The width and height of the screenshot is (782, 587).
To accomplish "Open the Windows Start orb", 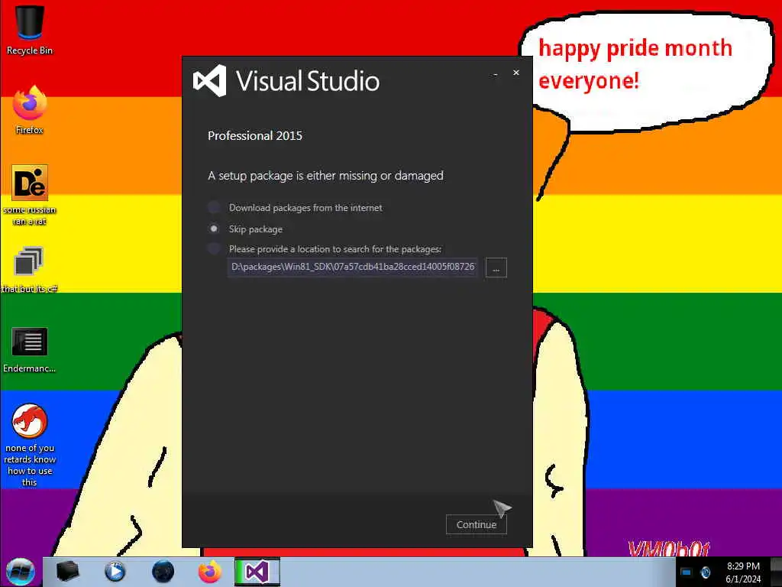I will coord(20,572).
